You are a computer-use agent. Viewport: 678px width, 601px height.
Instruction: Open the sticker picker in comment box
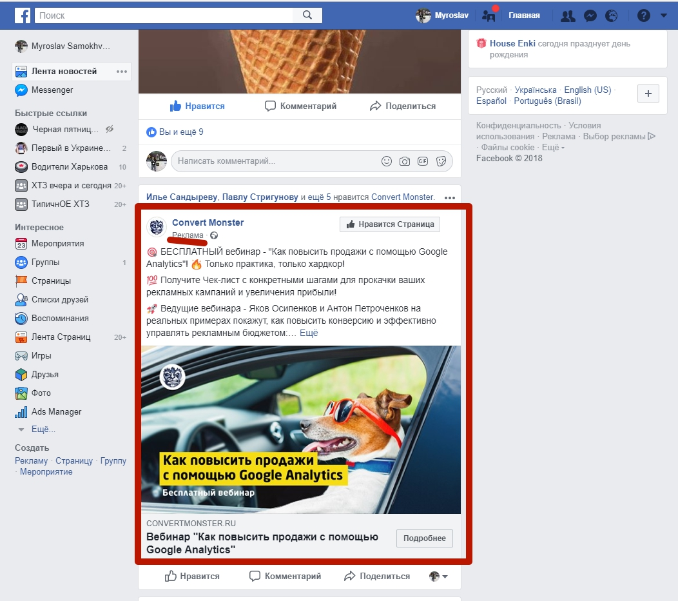pyautogui.click(x=441, y=161)
